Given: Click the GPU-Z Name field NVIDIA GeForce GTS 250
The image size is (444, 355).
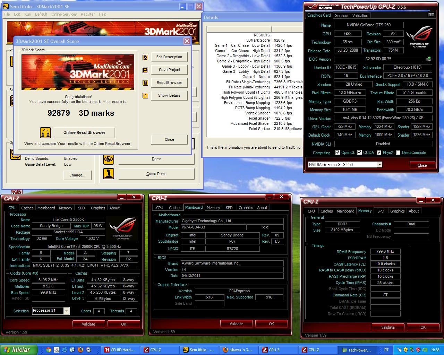Looking at the screenshot, I should click(368, 25).
